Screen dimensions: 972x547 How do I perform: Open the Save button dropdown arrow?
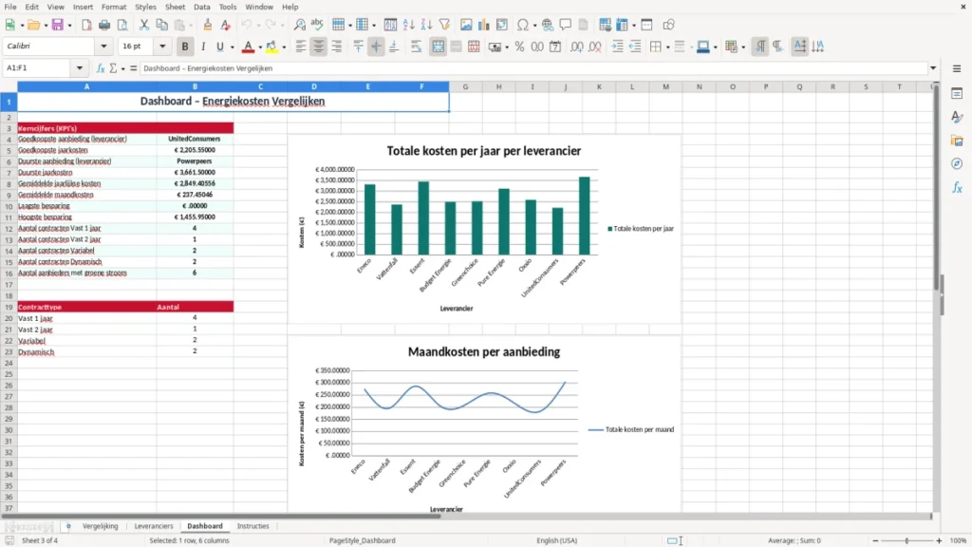click(x=69, y=26)
